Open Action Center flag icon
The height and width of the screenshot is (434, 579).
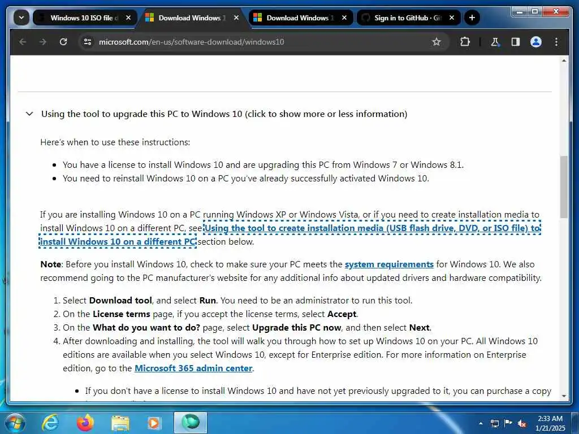[x=508, y=423]
